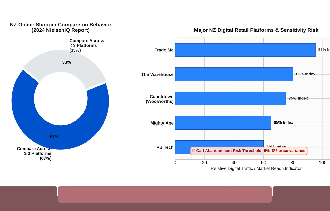Select the "Relative Digital Traffic" x-axis title

[x=256, y=169]
